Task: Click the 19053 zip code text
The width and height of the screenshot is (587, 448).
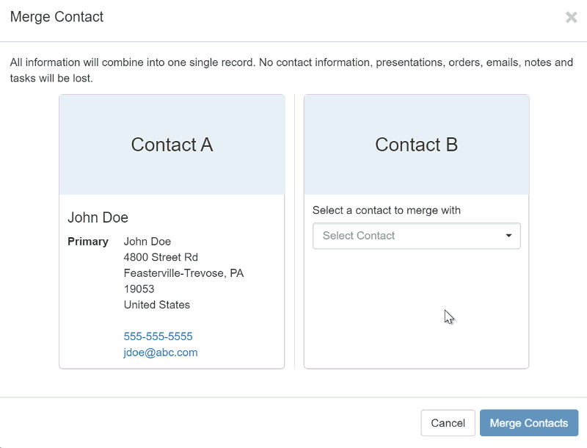Action: pyautogui.click(x=139, y=289)
